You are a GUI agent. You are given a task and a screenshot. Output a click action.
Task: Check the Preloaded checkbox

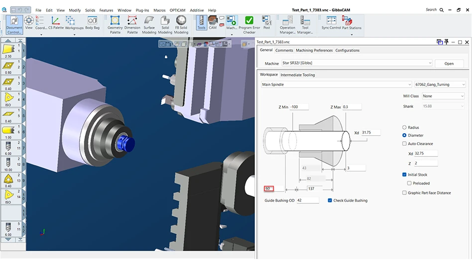pyautogui.click(x=409, y=183)
